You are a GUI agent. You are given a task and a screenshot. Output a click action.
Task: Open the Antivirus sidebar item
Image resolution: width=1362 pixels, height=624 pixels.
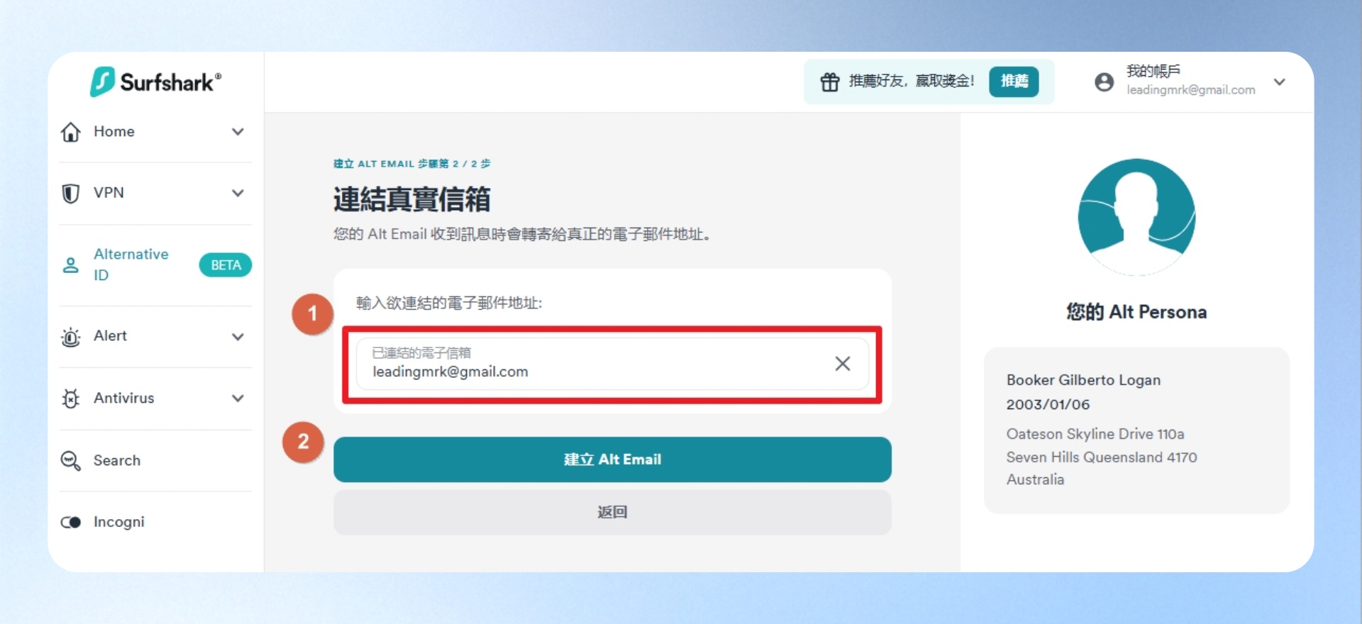tap(155, 399)
